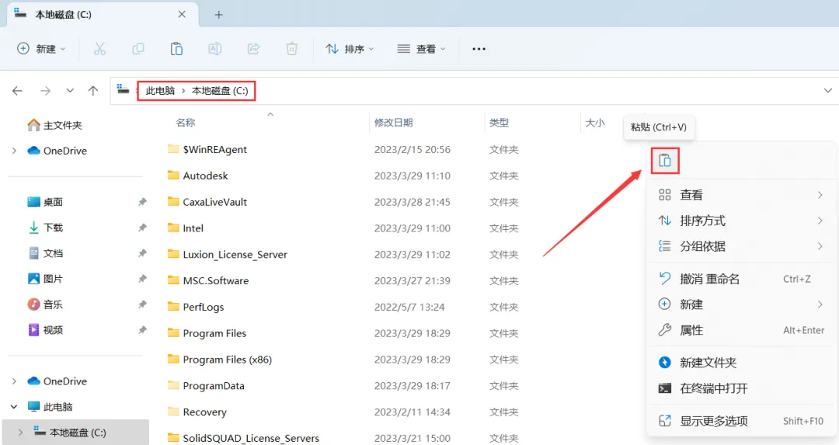Select the Autodesk folder

click(x=205, y=176)
